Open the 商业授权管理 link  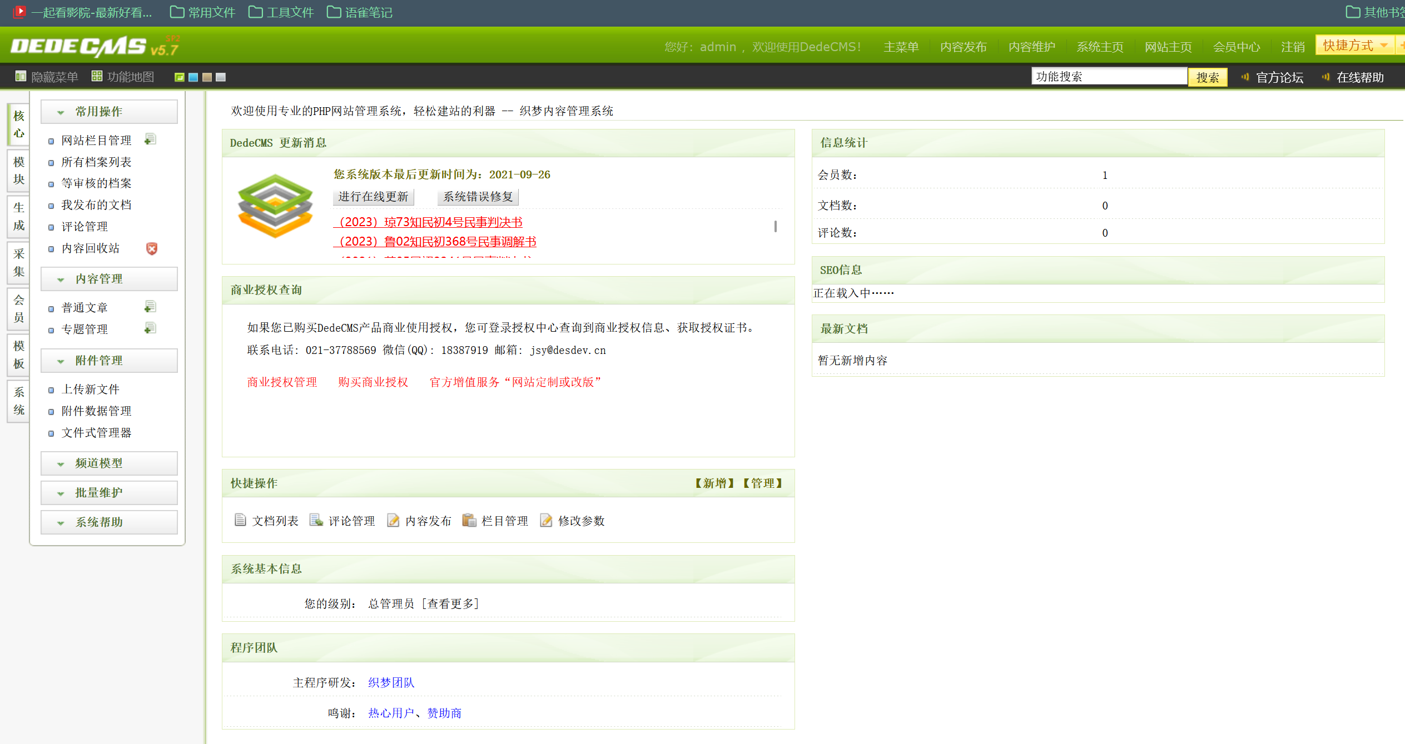282,382
